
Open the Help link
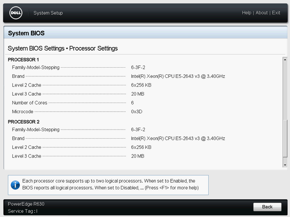(x=247, y=13)
